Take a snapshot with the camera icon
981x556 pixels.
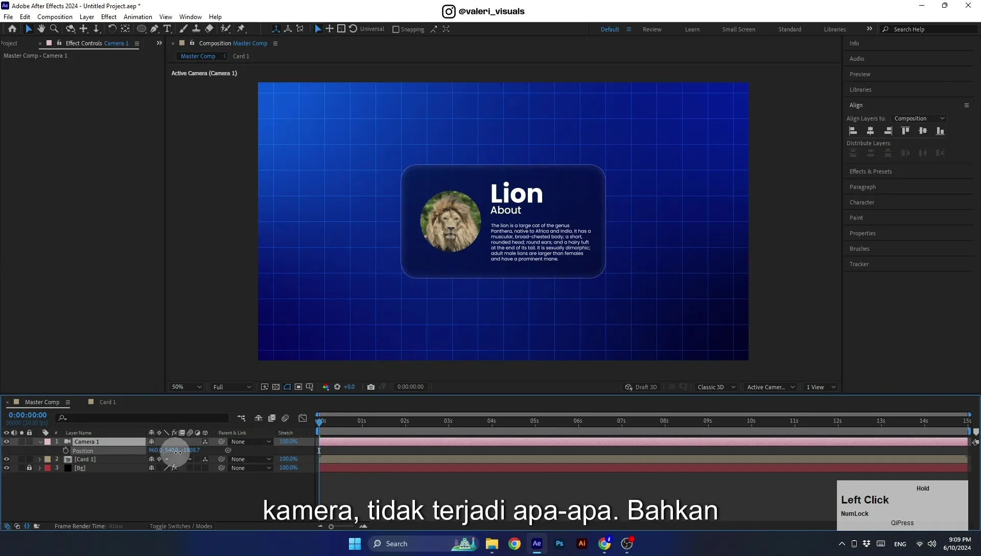[x=371, y=387]
